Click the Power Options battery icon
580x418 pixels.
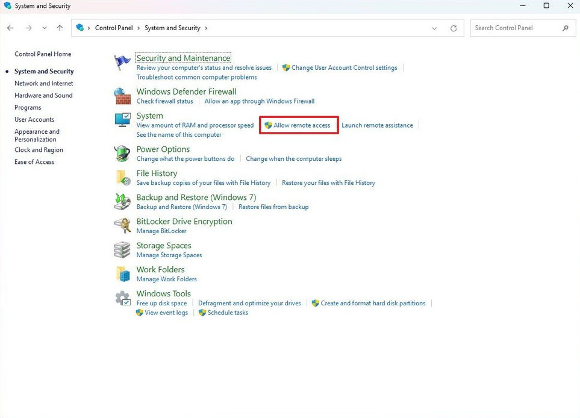tap(122, 153)
